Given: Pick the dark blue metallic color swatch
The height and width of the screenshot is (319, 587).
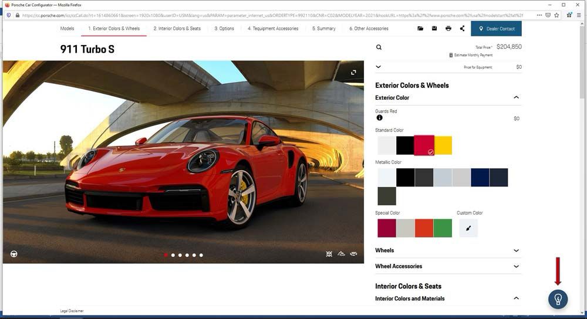Looking at the screenshot, I should tap(480, 177).
